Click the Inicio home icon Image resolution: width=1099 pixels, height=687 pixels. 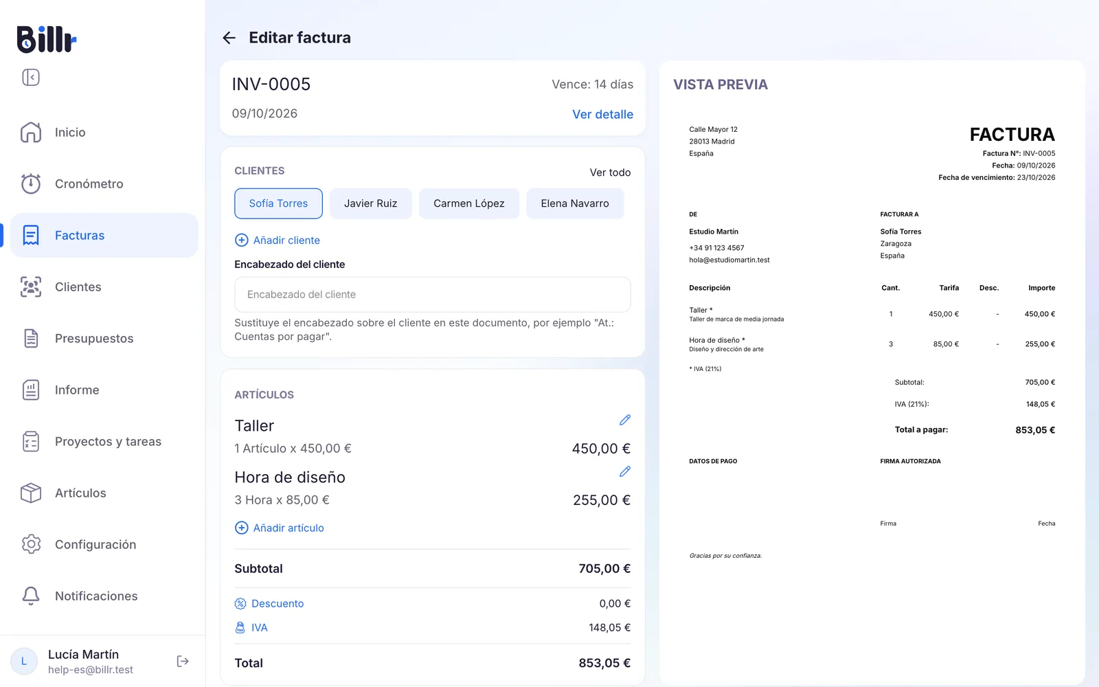click(31, 132)
